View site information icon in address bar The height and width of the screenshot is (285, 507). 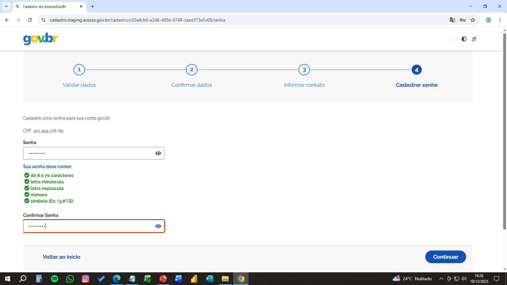pyautogui.click(x=43, y=20)
